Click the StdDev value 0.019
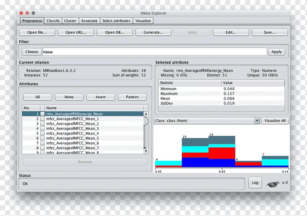 point(229,103)
